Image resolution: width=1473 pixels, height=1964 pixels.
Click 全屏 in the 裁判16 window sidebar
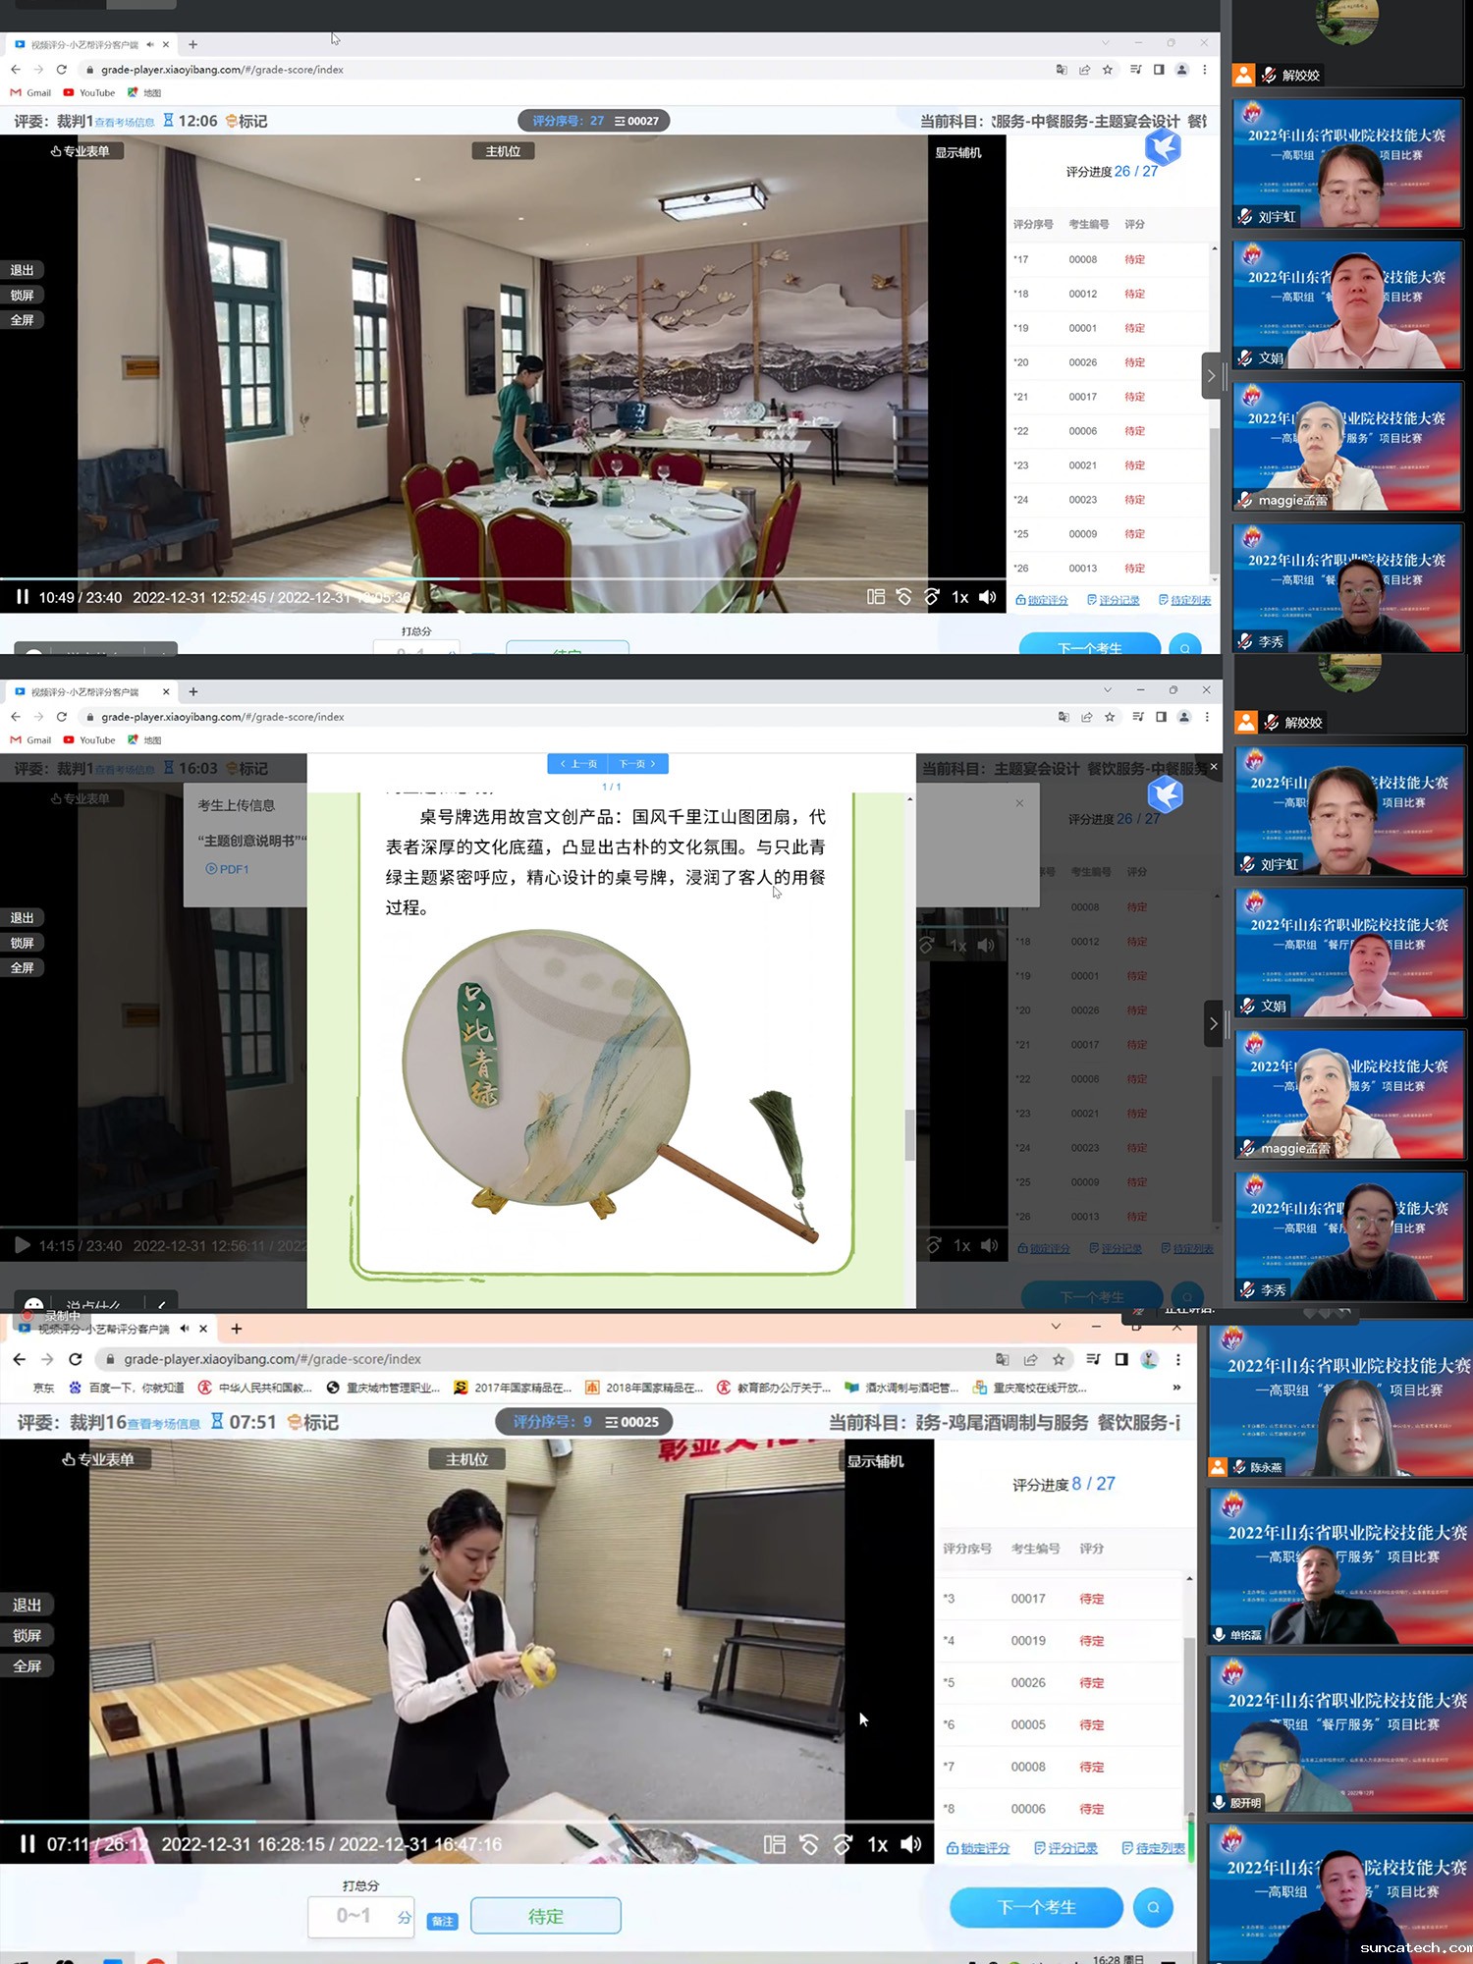pyautogui.click(x=27, y=1665)
